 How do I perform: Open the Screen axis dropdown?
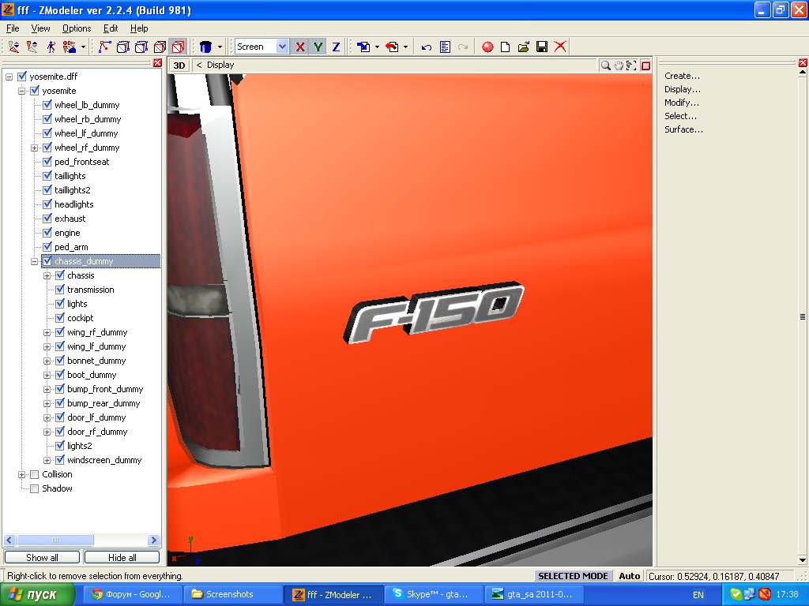click(x=282, y=47)
